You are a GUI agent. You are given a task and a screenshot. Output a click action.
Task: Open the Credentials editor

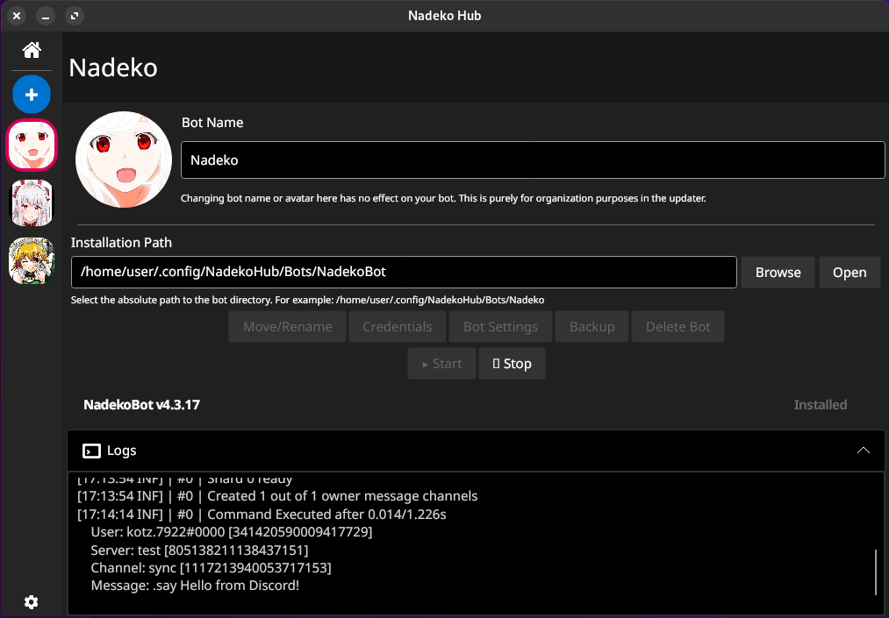(x=397, y=326)
